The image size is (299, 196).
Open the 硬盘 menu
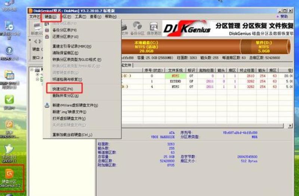(x=50, y=17)
